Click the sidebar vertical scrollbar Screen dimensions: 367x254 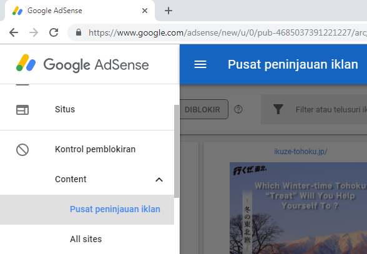pos(177,151)
